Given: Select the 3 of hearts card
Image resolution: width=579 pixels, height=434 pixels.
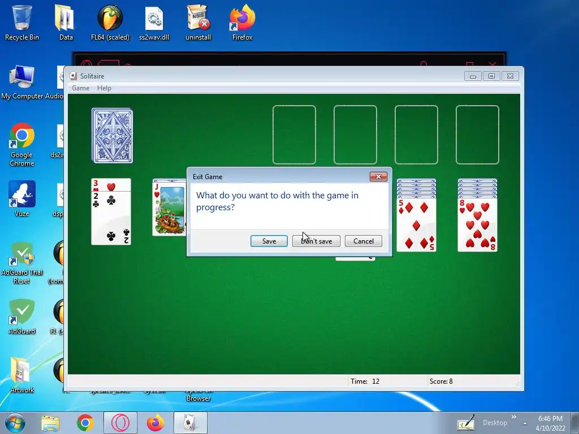Looking at the screenshot, I should point(111,185).
